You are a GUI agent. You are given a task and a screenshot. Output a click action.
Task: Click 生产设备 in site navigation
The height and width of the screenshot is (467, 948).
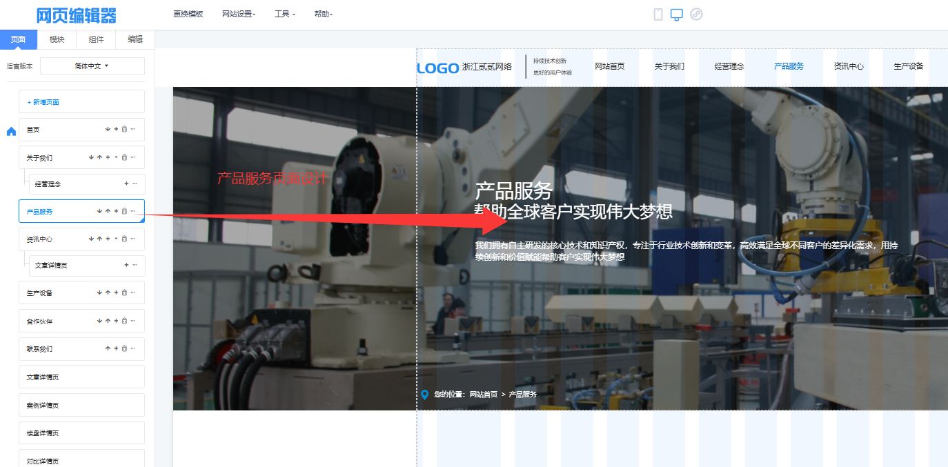[908, 66]
